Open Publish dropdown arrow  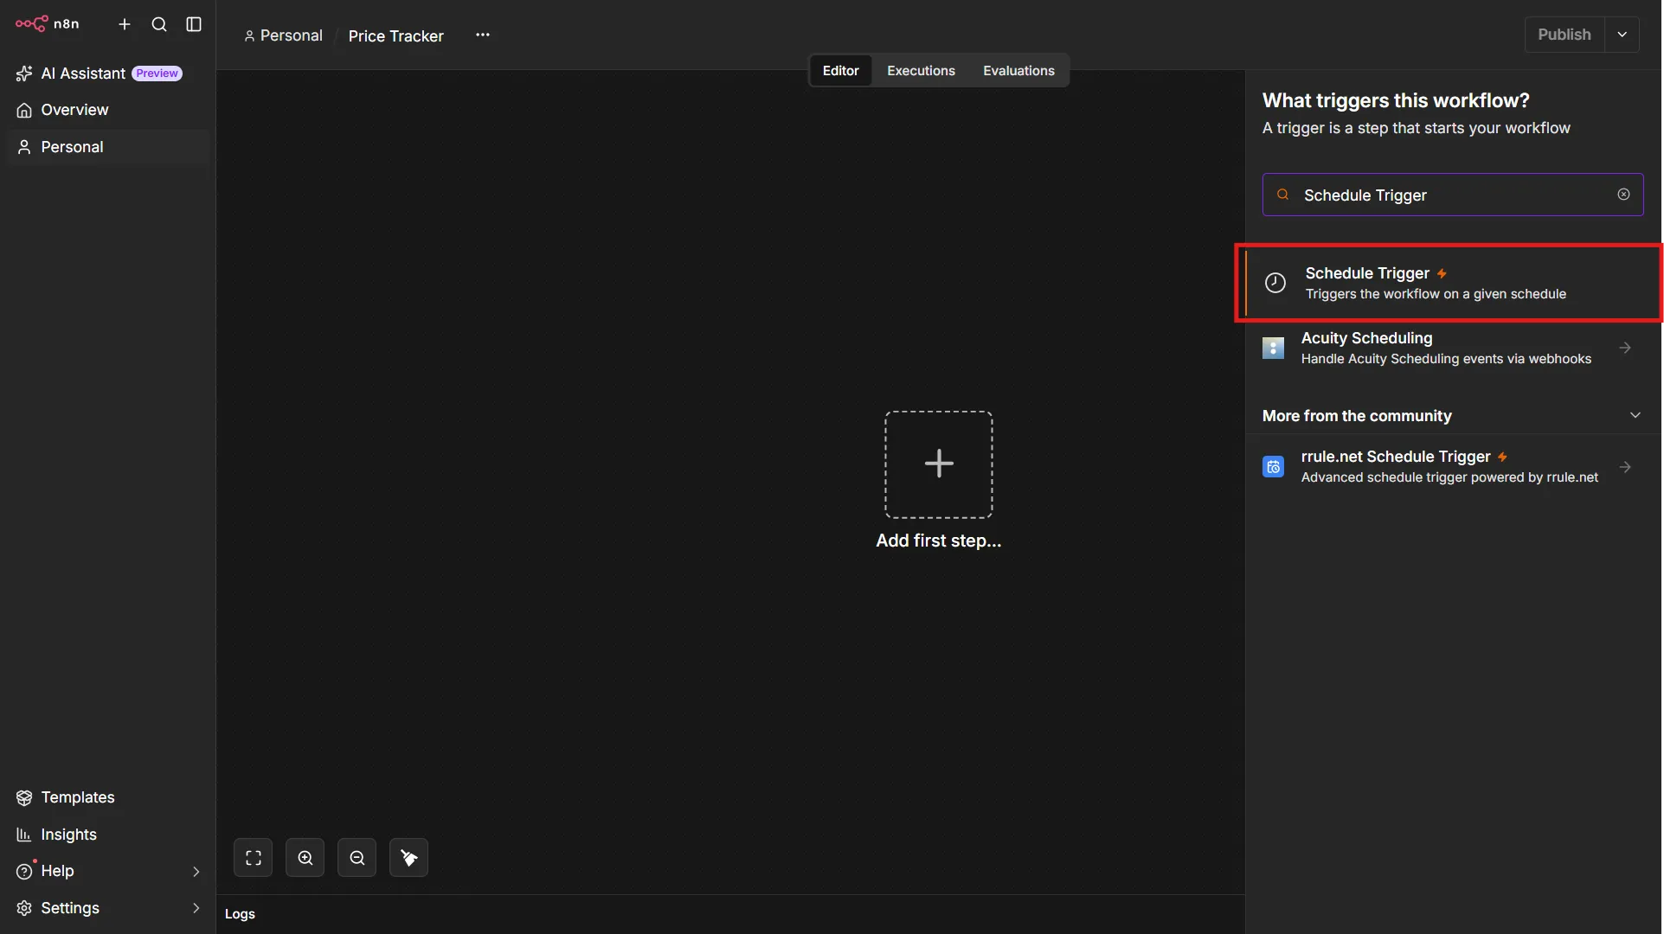click(x=1622, y=35)
